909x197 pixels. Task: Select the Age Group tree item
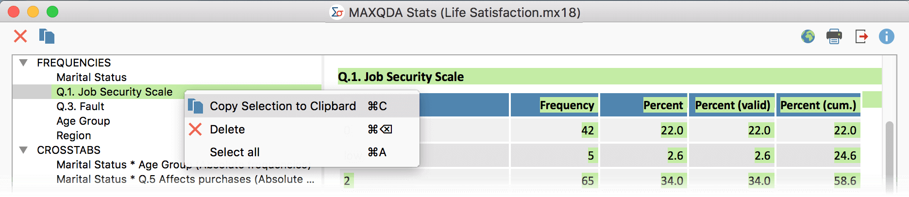[x=83, y=121]
